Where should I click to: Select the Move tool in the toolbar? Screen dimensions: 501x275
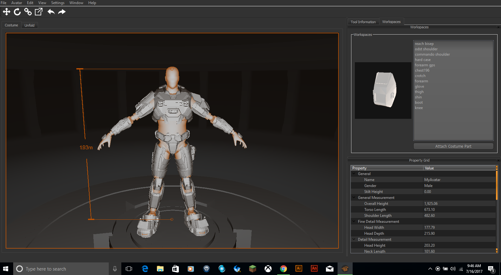(x=7, y=12)
